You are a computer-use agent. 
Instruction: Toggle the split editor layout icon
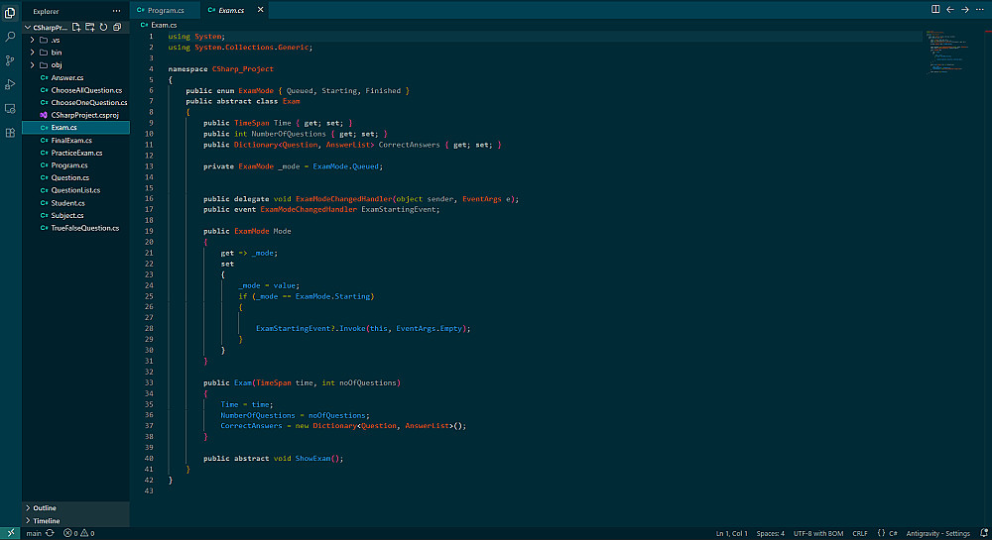click(935, 10)
